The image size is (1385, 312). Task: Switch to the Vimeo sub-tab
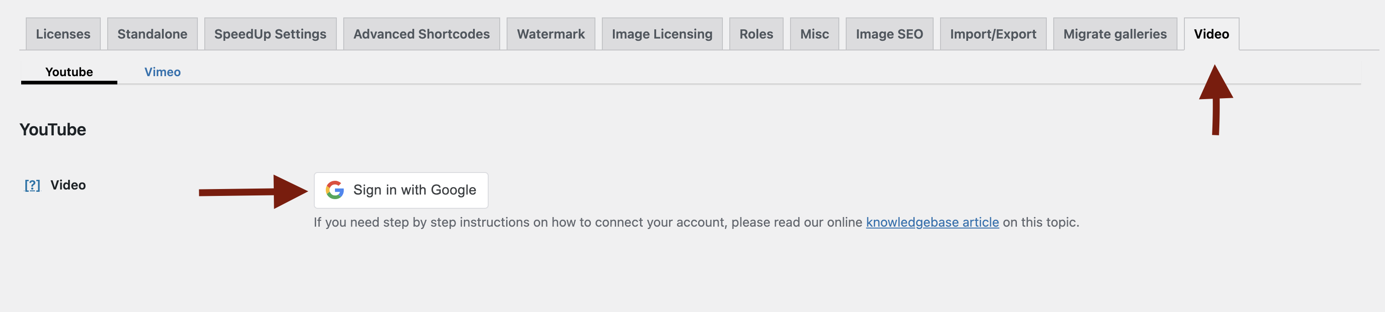[162, 72]
